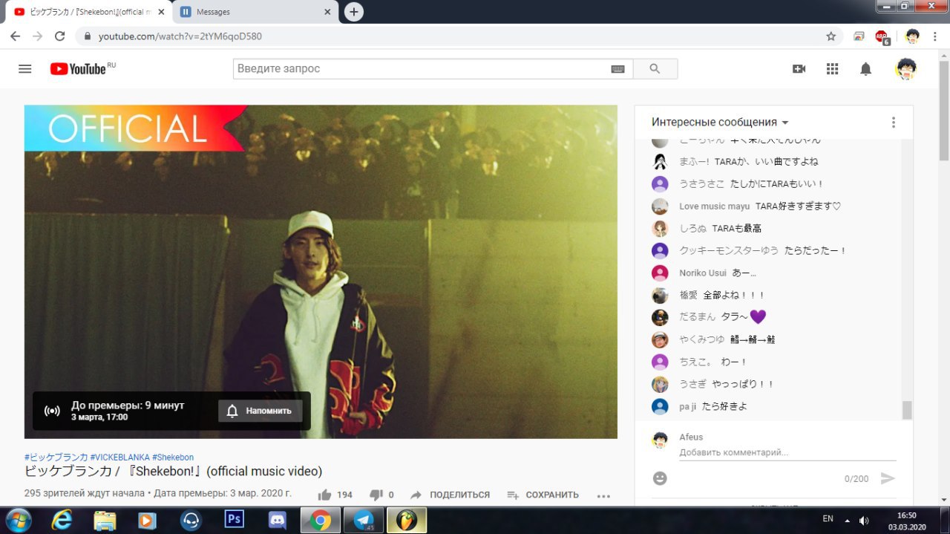Screen dimensions: 950x534
Task: Send chat message with arrow icon
Action: pos(888,478)
